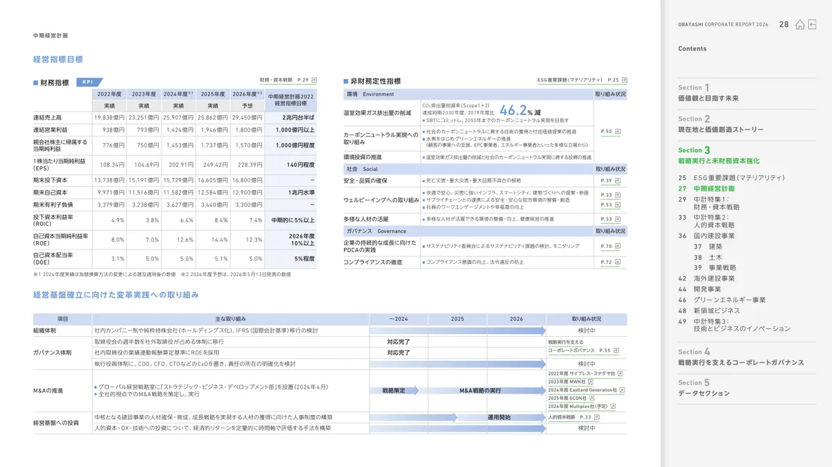Open contents entry 49 中計特集3 技術とビジネスのイノベーション

tap(734, 325)
